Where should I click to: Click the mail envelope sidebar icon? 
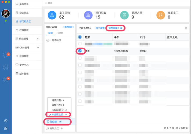(6, 67)
